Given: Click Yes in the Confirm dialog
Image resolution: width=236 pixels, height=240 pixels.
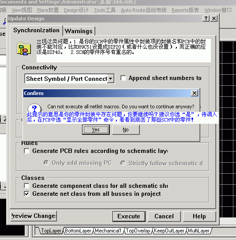Looking at the screenshot, I should [96, 130].
